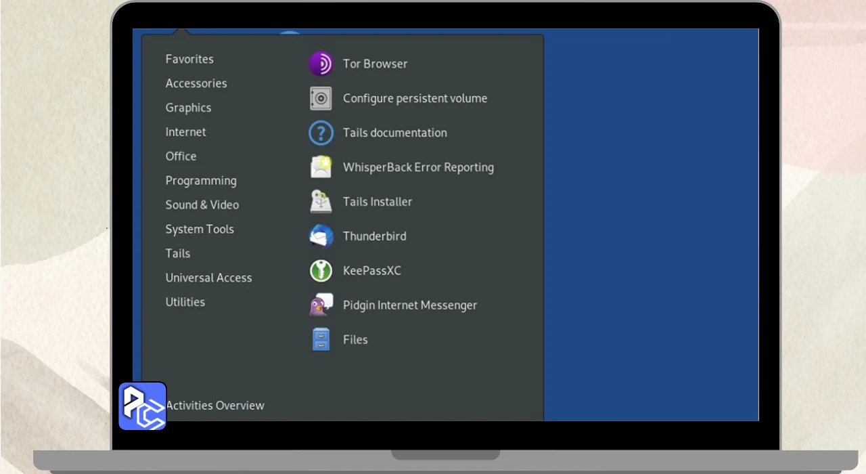
Task: Click the Tails Installer icon
Action: coord(321,202)
